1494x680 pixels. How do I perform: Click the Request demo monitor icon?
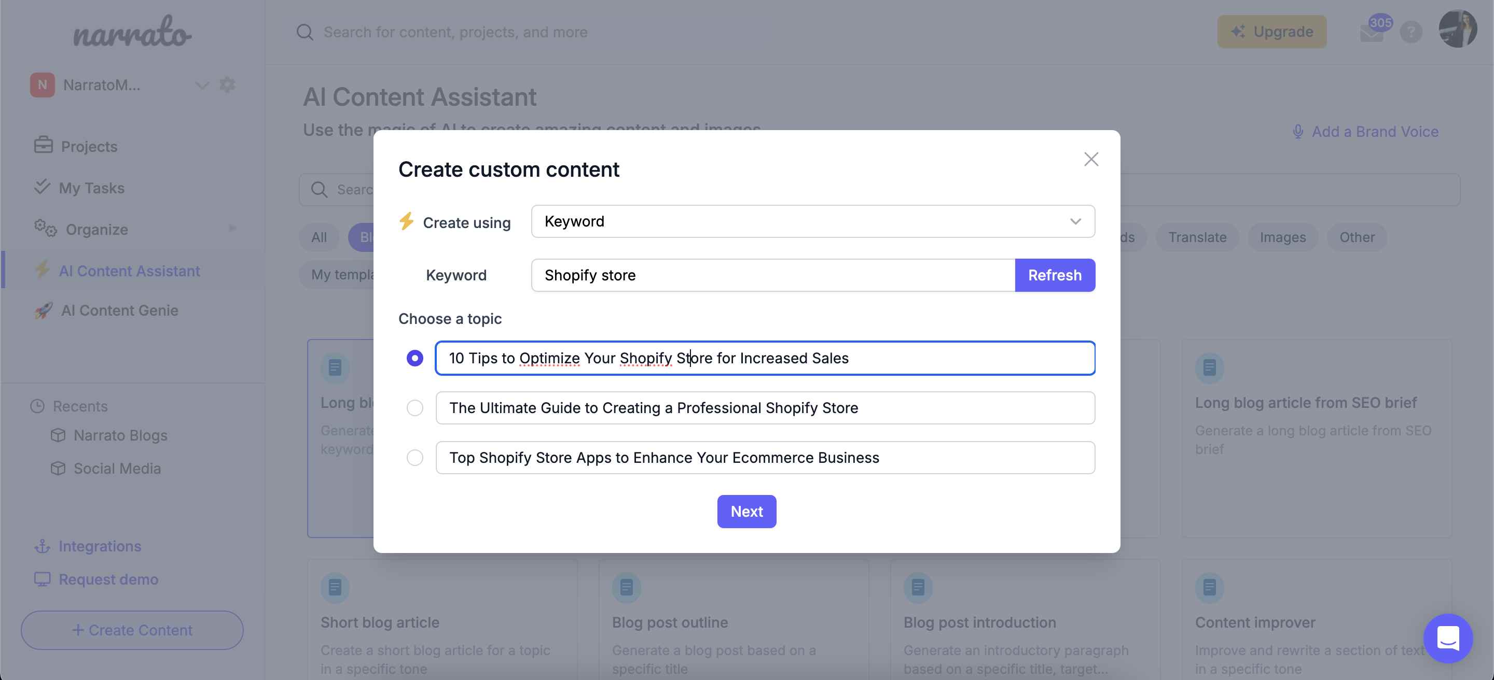pos(43,579)
